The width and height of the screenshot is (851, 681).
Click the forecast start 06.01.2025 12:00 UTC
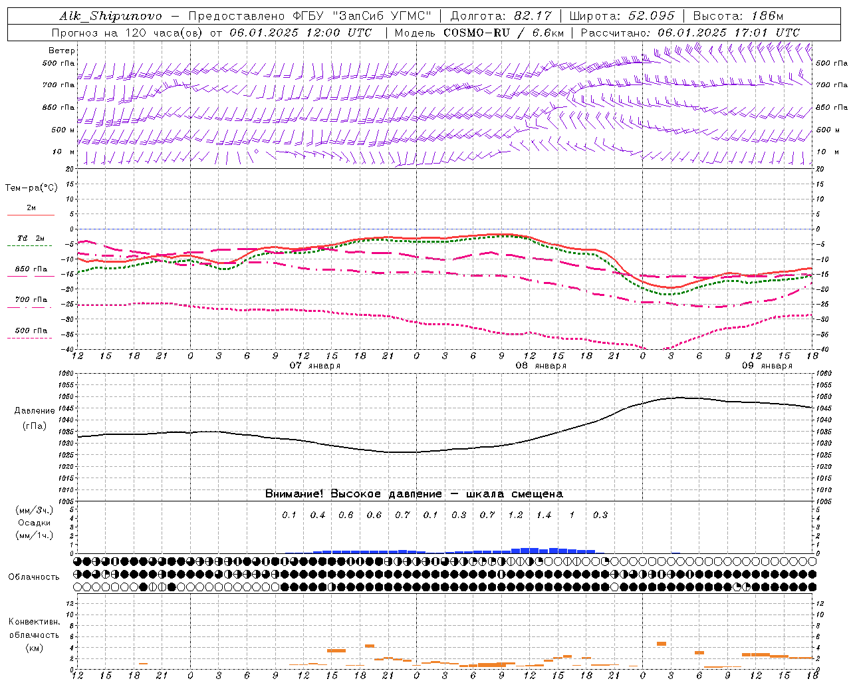point(301,33)
